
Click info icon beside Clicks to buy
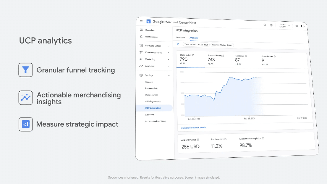(193, 55)
